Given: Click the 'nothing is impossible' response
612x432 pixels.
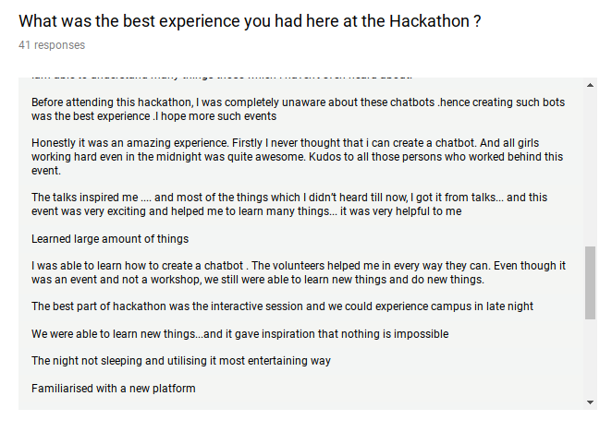Looking at the screenshot, I should [x=240, y=334].
